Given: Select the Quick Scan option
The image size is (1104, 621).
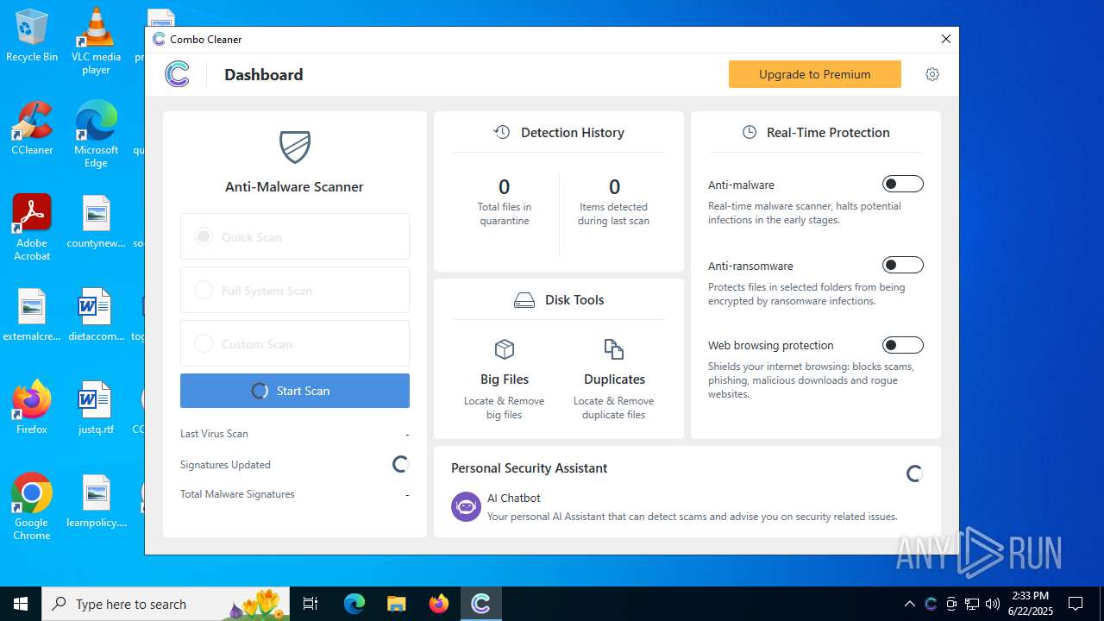Looking at the screenshot, I should click(295, 236).
